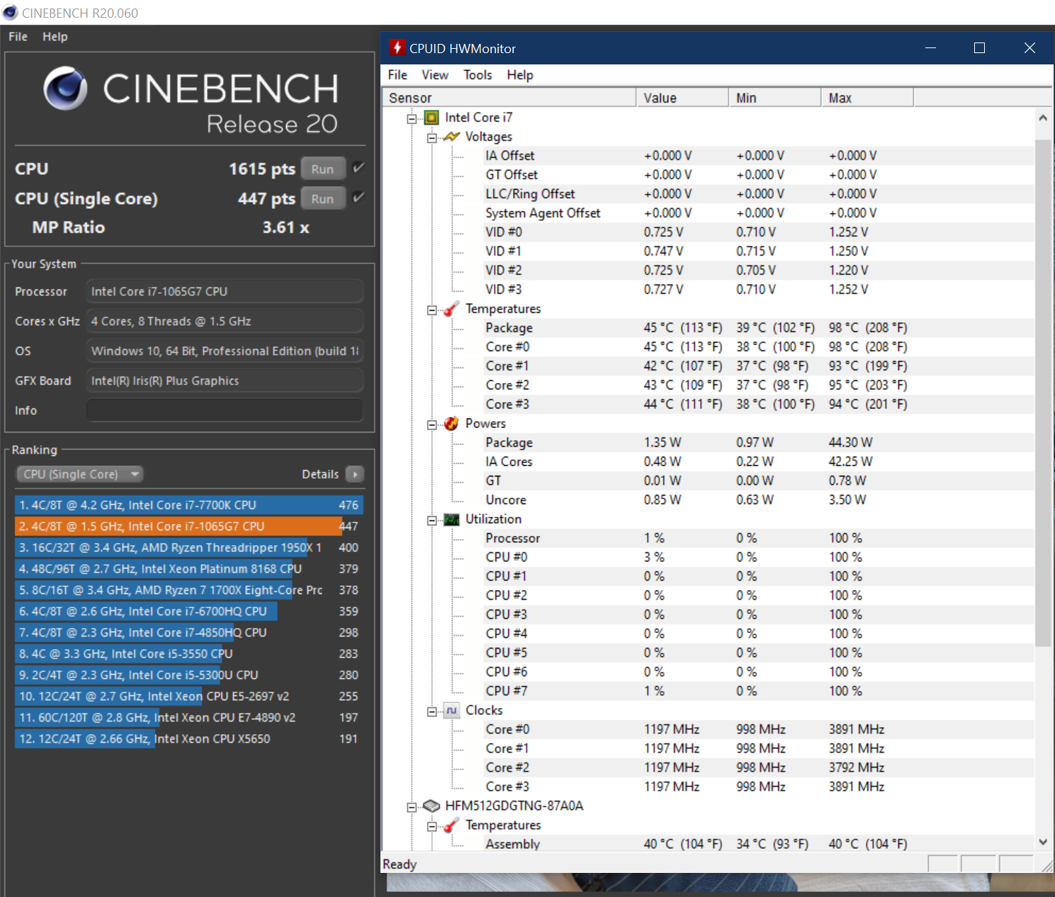1055x897 pixels.
Task: Click the Utilization graph icon
Action: coord(451,520)
